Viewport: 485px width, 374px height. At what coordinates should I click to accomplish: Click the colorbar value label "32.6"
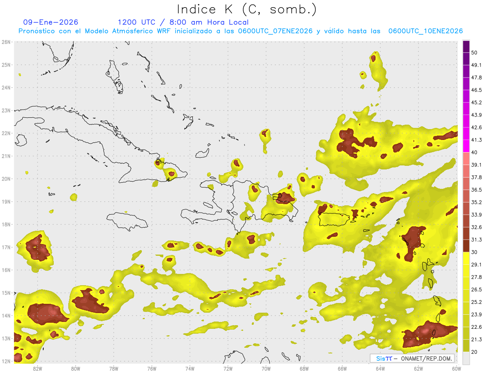(x=476, y=227)
